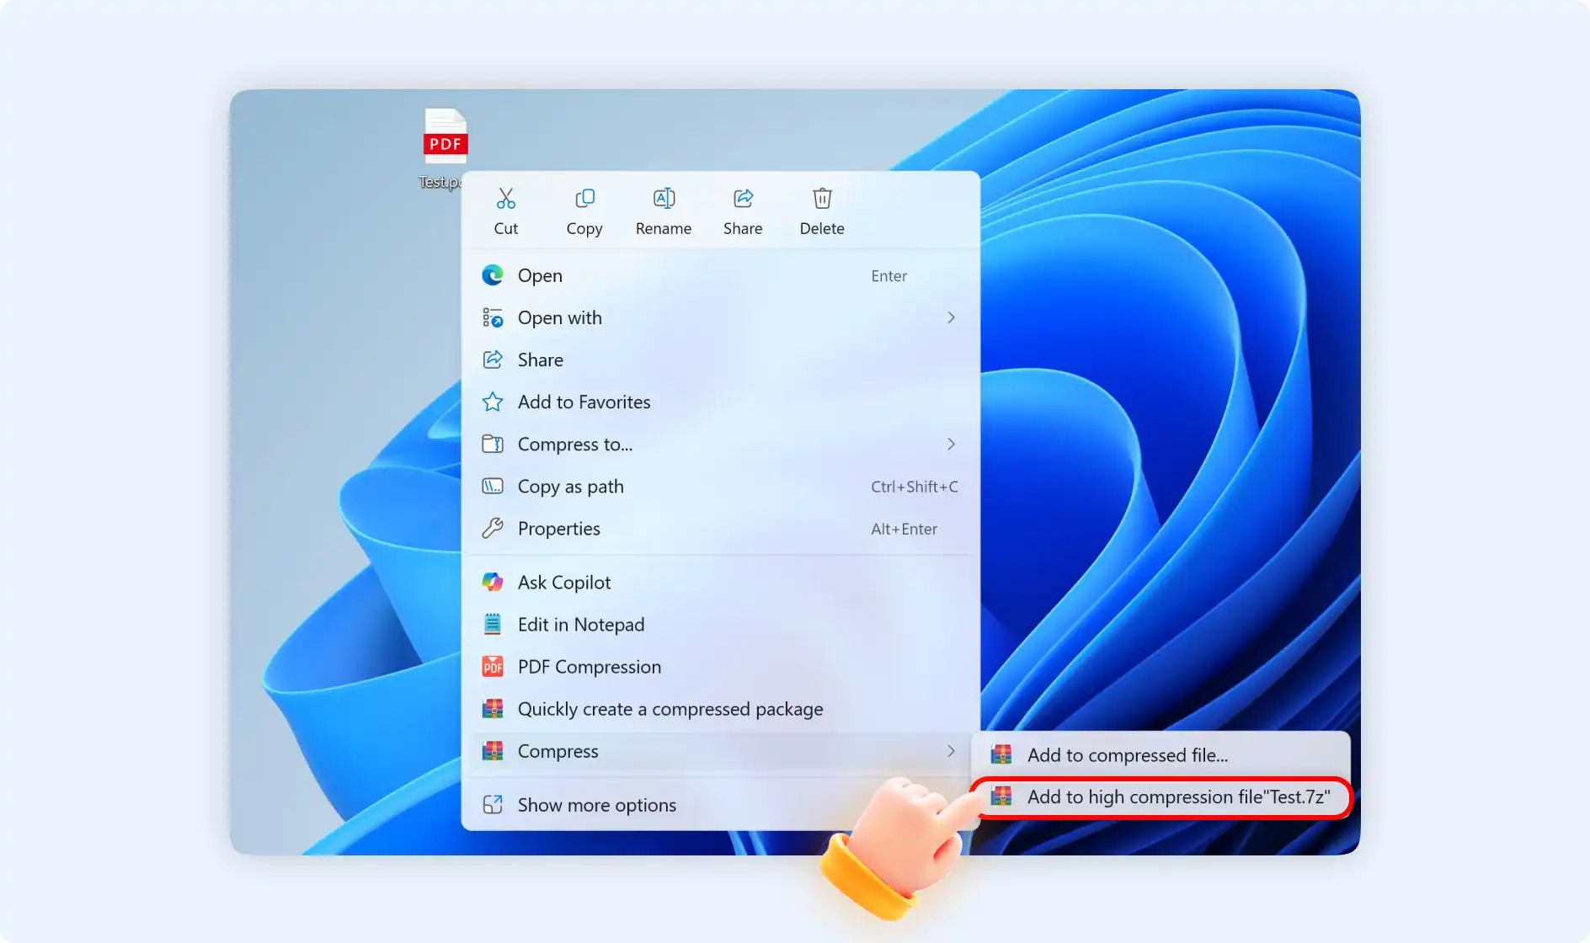Screen dimensions: 1590x943
Task: Select the Open with menu entry
Action: pos(721,317)
